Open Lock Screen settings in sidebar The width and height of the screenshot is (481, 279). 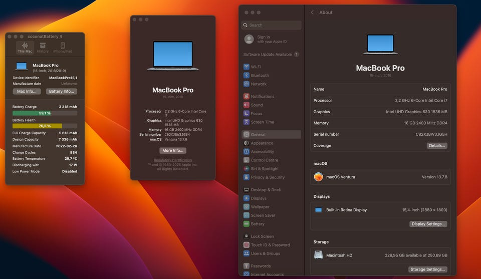271,236
